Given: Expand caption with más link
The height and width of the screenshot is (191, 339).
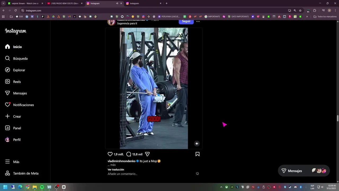Looking at the screenshot, I should [x=113, y=165].
